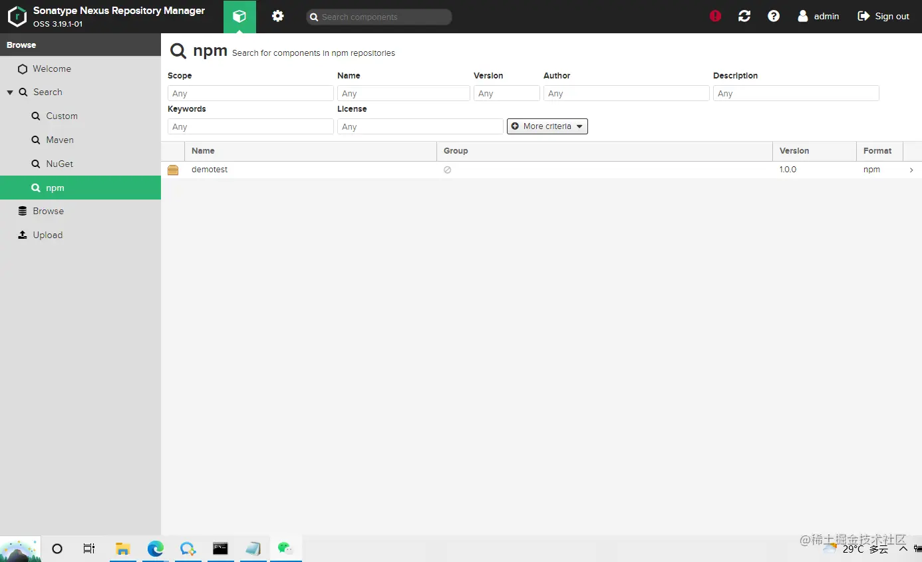922x562 pixels.
Task: Click the refresh icon in header
Action: pyautogui.click(x=744, y=16)
